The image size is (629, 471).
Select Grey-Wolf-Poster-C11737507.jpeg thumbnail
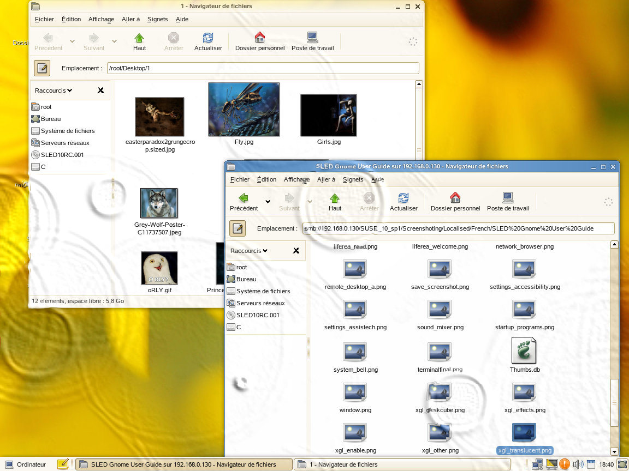159,203
